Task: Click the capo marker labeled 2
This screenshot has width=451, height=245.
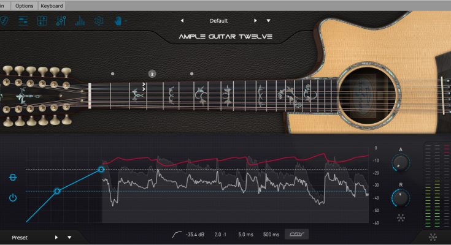Action: click(x=152, y=74)
